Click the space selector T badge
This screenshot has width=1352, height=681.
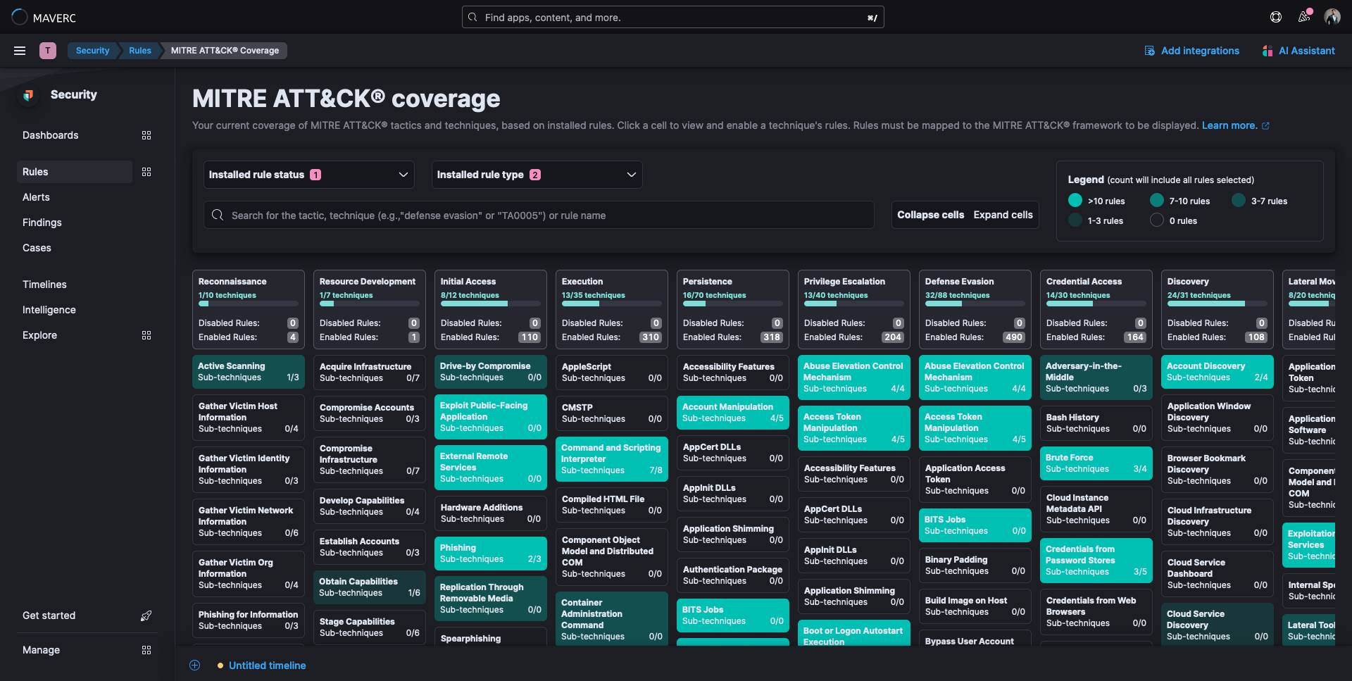click(x=48, y=51)
